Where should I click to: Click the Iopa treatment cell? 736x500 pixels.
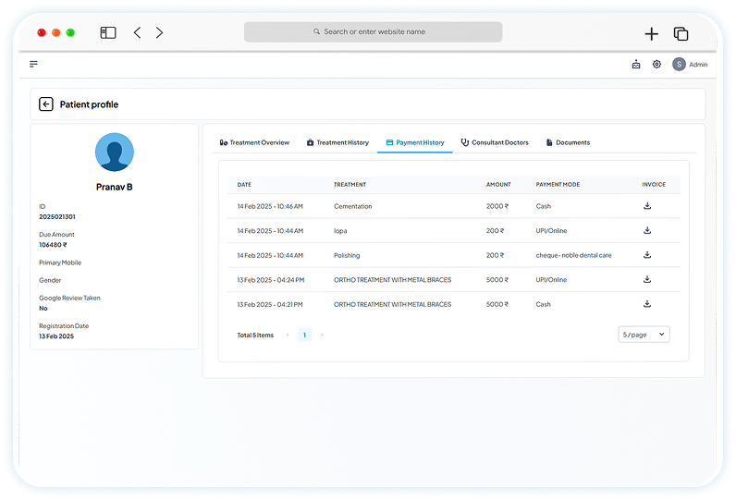(340, 231)
